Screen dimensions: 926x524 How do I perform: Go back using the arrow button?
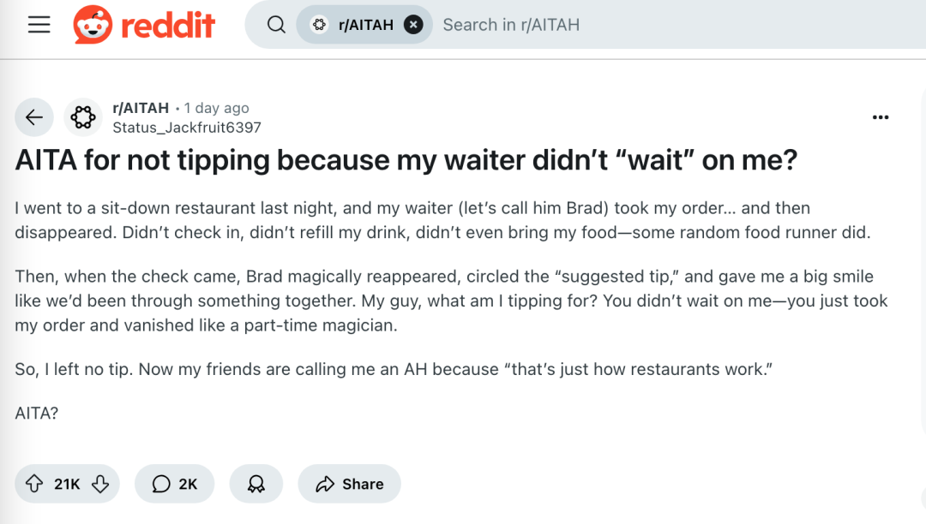(x=34, y=117)
